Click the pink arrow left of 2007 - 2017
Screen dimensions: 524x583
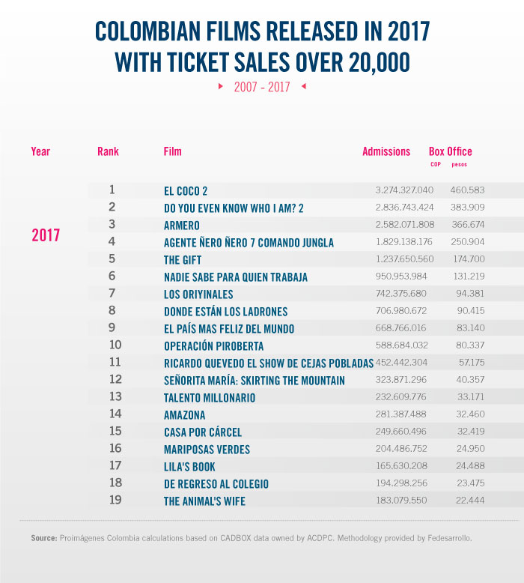(221, 86)
